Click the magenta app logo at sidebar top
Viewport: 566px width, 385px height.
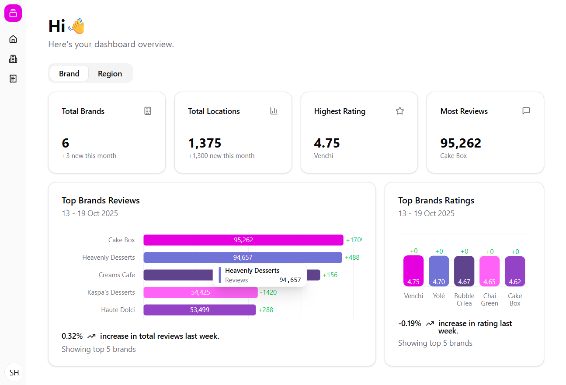point(13,13)
